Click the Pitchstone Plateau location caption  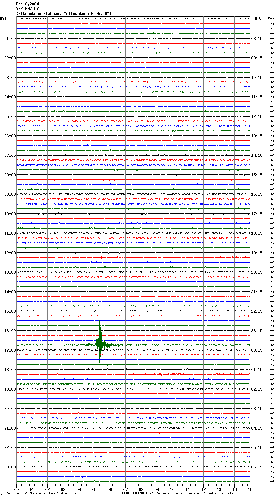(64, 14)
